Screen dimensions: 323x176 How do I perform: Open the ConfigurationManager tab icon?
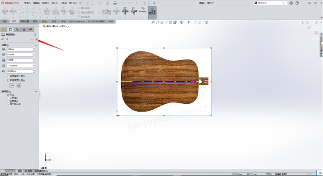click(x=17, y=30)
